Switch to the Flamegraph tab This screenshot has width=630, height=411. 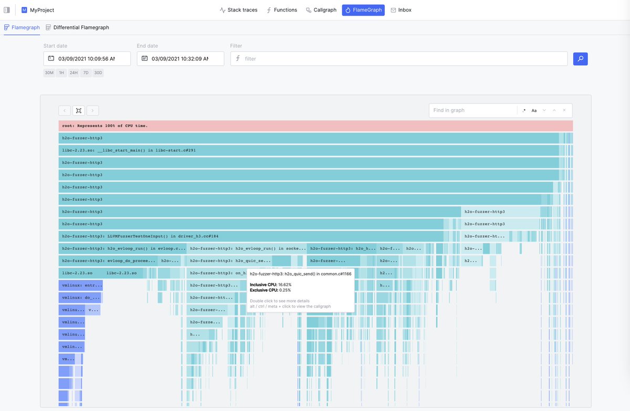(22, 27)
